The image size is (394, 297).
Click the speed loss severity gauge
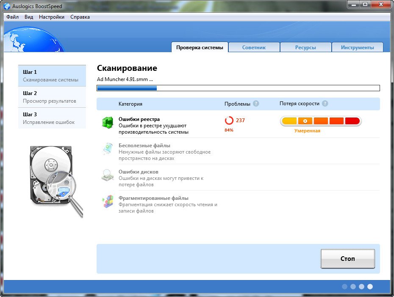pos(321,121)
